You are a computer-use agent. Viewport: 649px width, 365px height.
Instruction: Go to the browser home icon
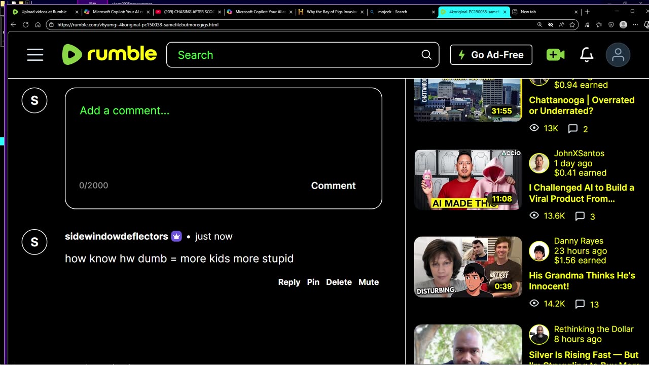38,24
